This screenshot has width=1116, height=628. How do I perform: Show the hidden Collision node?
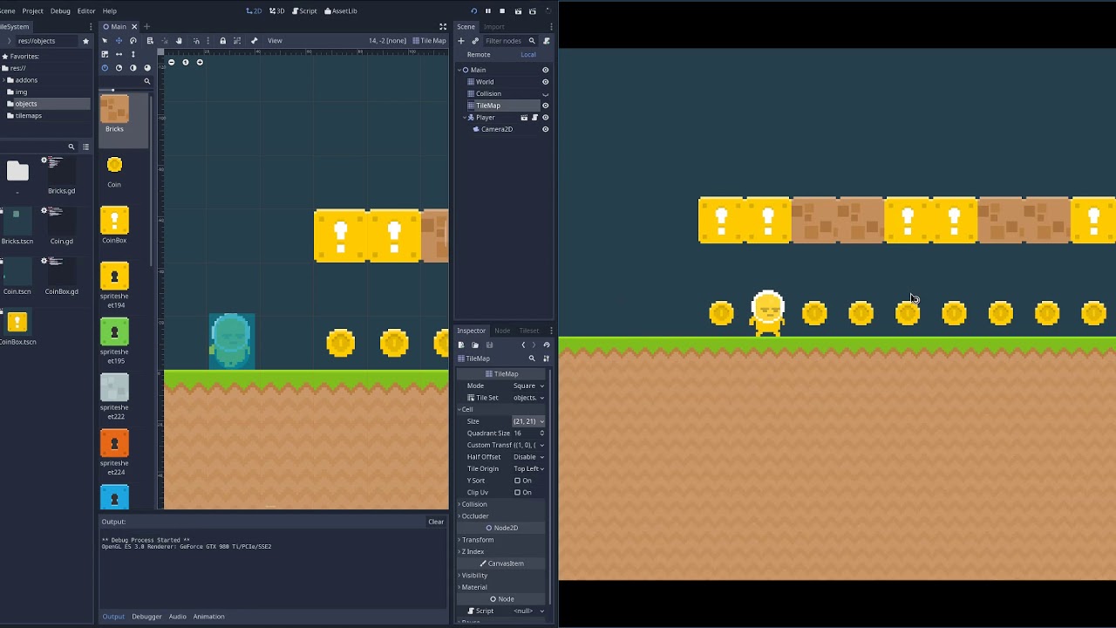(x=546, y=94)
